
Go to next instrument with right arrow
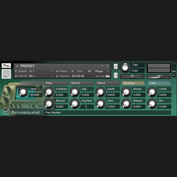[107, 66]
